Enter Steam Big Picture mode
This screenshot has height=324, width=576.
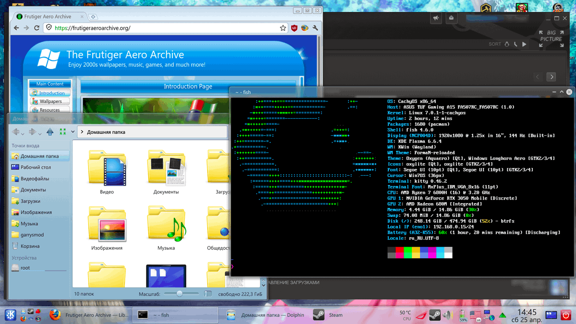551,38
